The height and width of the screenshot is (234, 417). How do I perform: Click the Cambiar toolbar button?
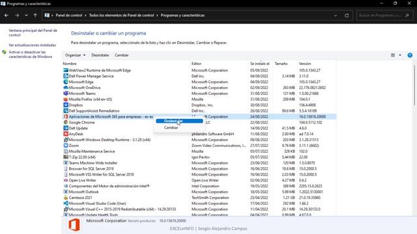[x=122, y=55]
